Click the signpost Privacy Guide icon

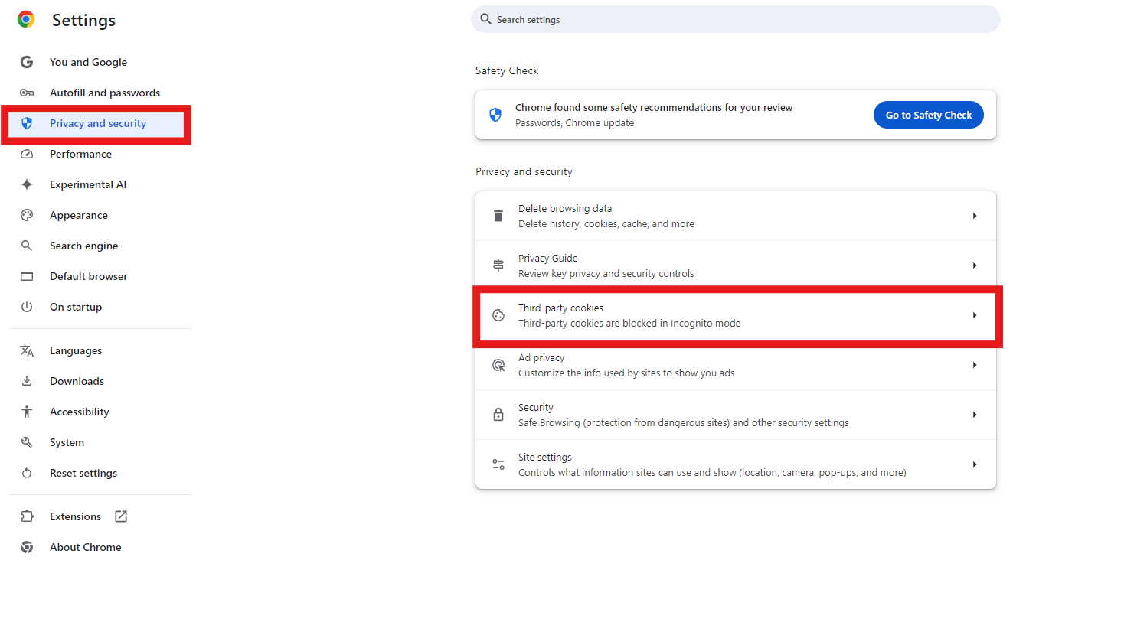point(498,265)
